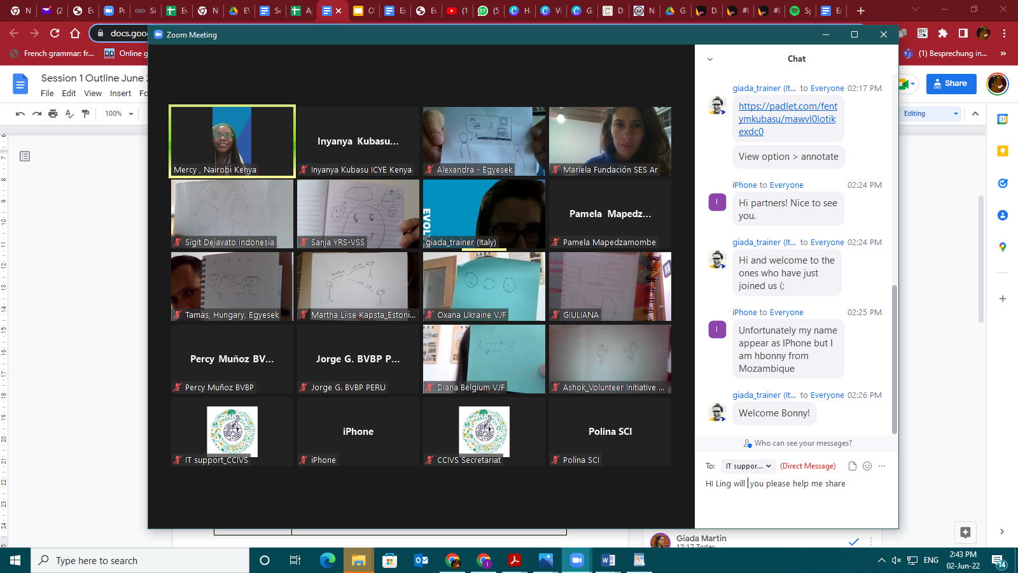Open the Docs zoom level dropdown
Image resolution: width=1018 pixels, height=573 pixels.
pyautogui.click(x=120, y=114)
